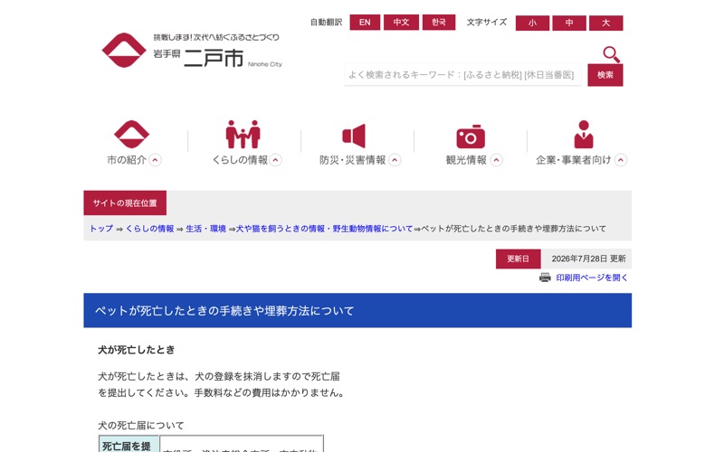
Task: Expand the 企業・事業者向け menu chevron
Action: pos(621,160)
